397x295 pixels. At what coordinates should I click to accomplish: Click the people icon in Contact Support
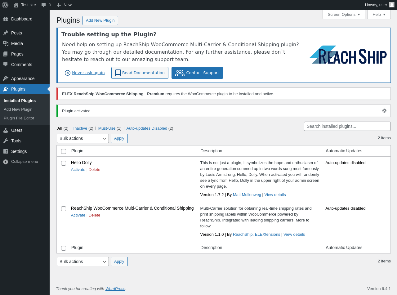[180, 73]
